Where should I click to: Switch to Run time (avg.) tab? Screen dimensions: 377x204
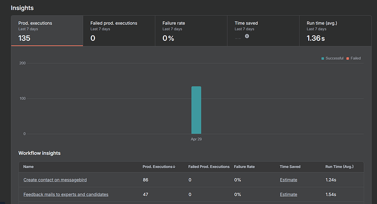pyautogui.click(x=335, y=31)
